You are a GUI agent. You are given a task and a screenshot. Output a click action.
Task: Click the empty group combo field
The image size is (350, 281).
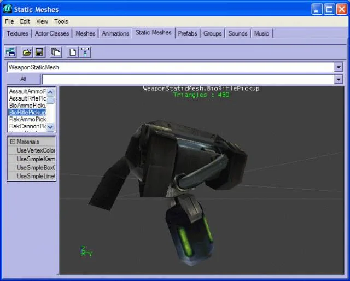coord(188,79)
